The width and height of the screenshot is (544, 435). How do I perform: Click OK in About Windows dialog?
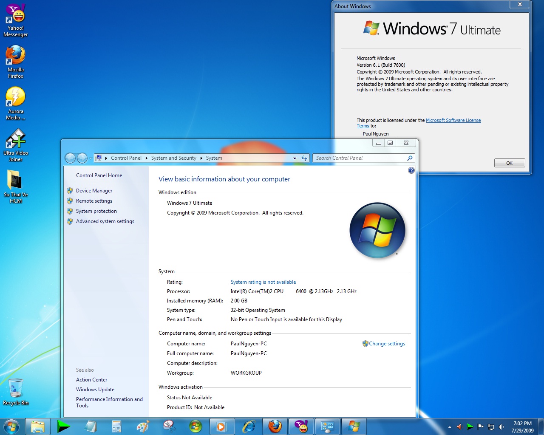click(x=510, y=163)
